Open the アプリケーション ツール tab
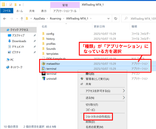156x129 pixels. [x=65, y=11]
